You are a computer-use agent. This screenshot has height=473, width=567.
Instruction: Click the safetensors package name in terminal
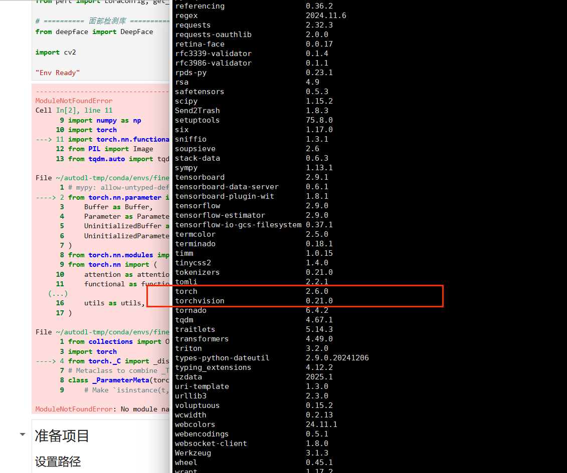(200, 92)
